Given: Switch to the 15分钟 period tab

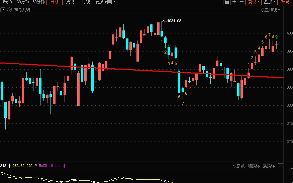Looking at the screenshot, I should click(7, 2).
